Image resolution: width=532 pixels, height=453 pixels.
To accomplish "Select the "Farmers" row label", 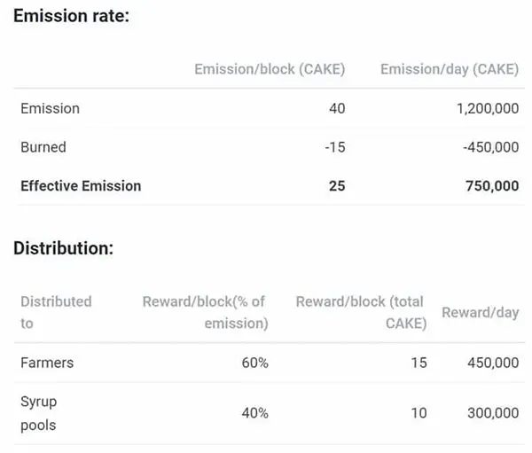I will 47,363.
